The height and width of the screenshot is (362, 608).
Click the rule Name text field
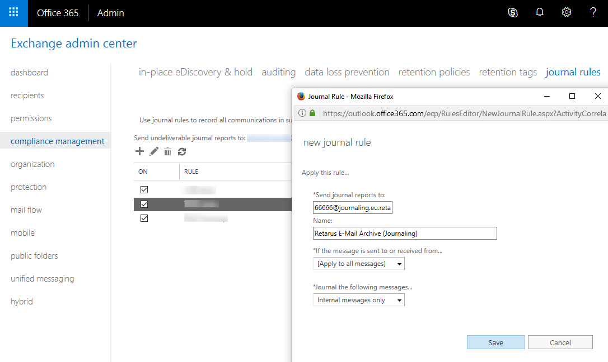coord(405,233)
